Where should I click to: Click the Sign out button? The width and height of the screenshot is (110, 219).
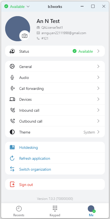click(x=55, y=185)
